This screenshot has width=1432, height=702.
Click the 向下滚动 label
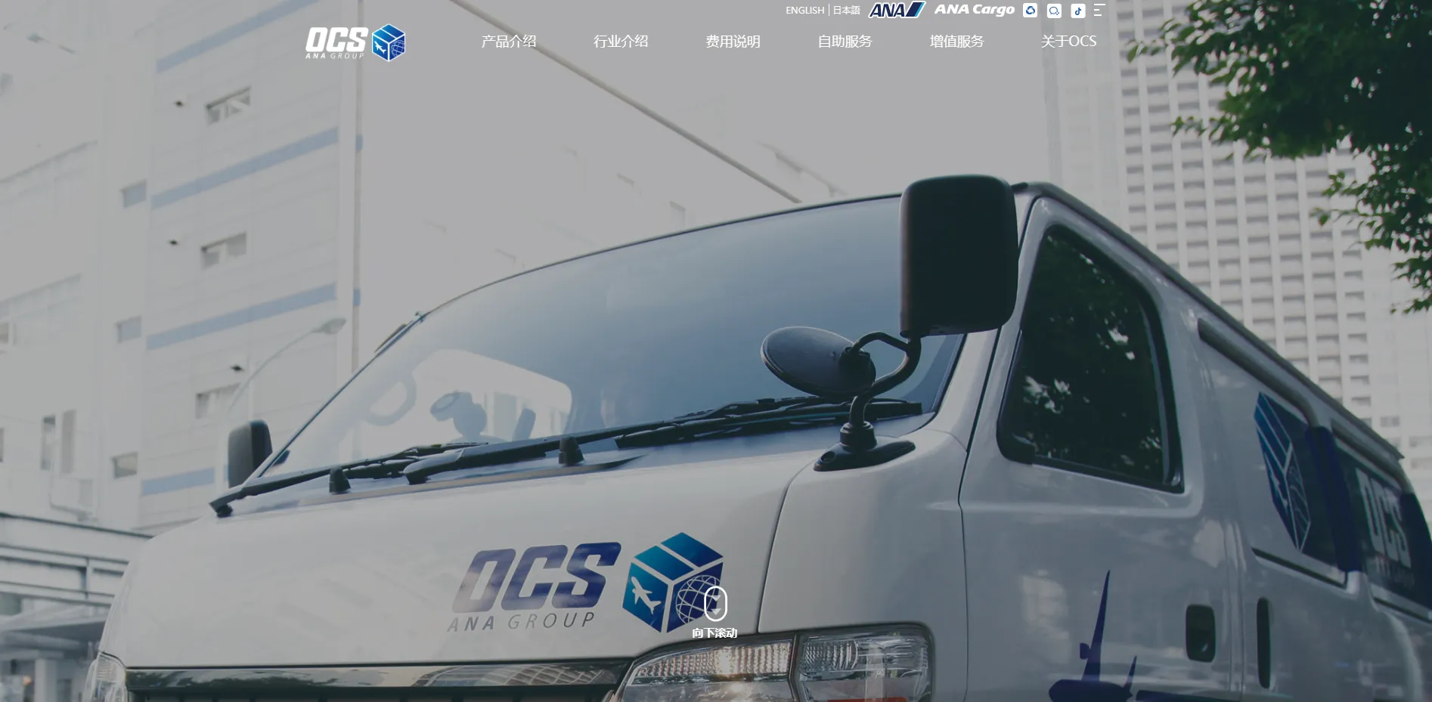(714, 633)
